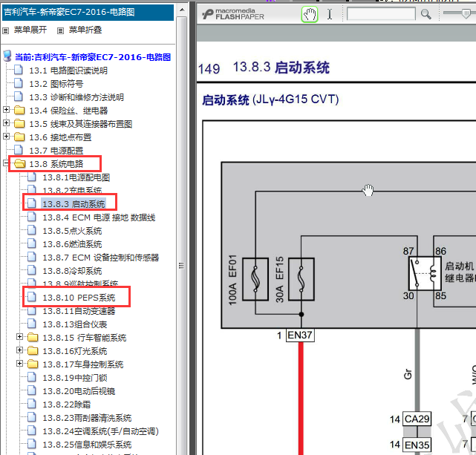This screenshot has width=476, height=455.
Task: Open 13.8.10 PEPS系统
Action: pyautogui.click(x=79, y=298)
